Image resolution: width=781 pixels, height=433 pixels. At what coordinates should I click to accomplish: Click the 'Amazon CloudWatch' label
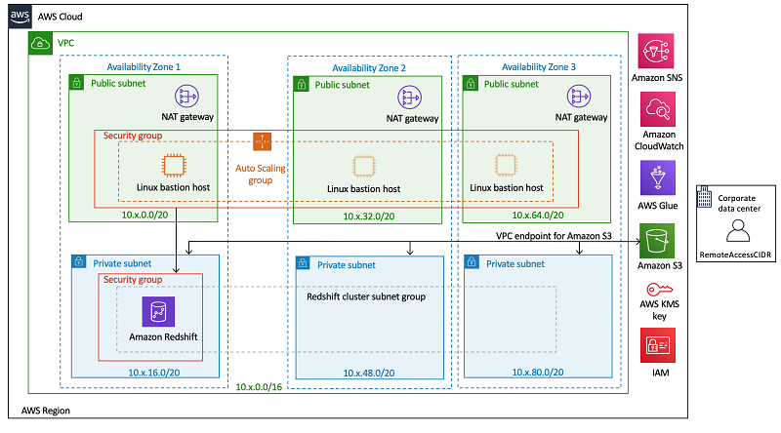point(659,140)
